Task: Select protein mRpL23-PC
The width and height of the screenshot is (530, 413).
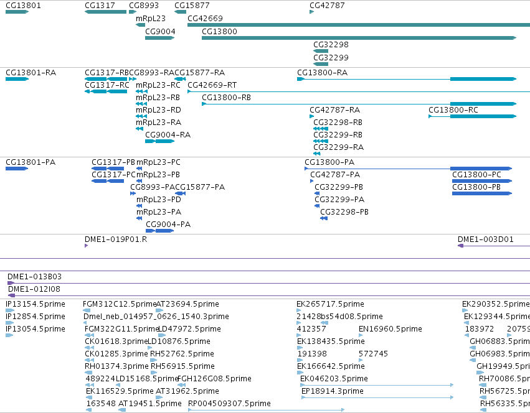Action: coord(159,162)
